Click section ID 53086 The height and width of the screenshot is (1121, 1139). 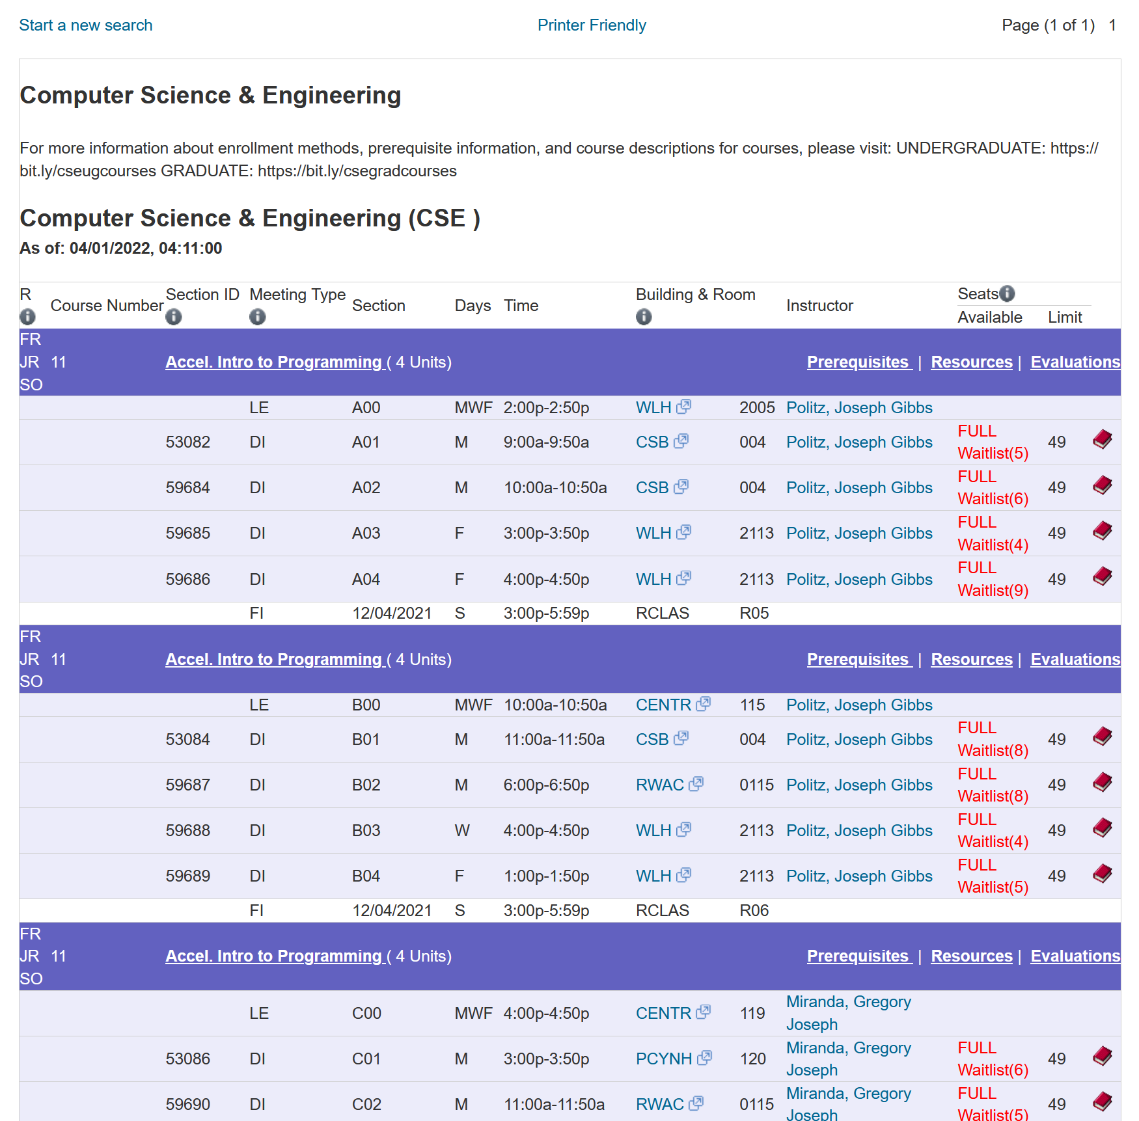pos(188,1059)
